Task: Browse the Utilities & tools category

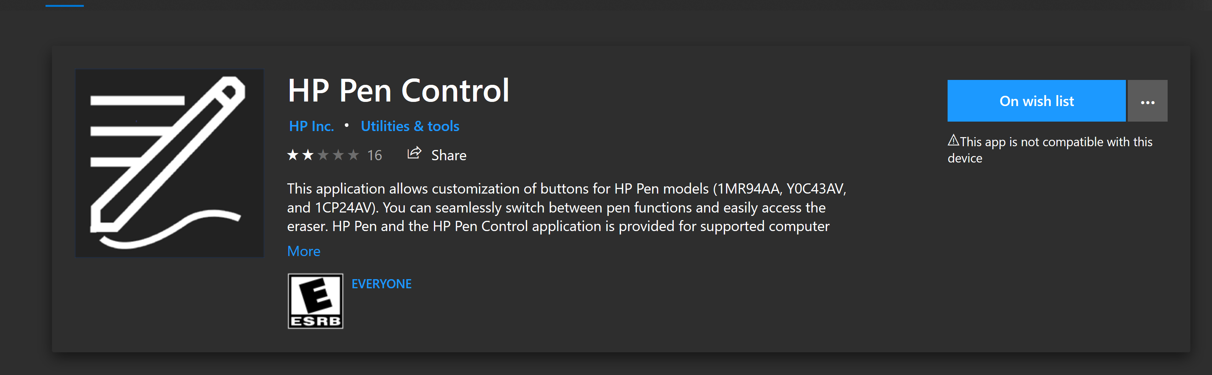Action: click(410, 125)
